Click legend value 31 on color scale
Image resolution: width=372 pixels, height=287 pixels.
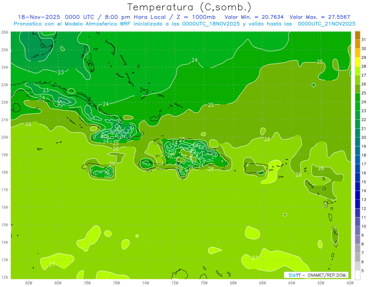point(364,39)
